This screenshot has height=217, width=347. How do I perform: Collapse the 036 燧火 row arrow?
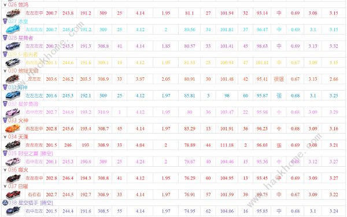point(5,170)
